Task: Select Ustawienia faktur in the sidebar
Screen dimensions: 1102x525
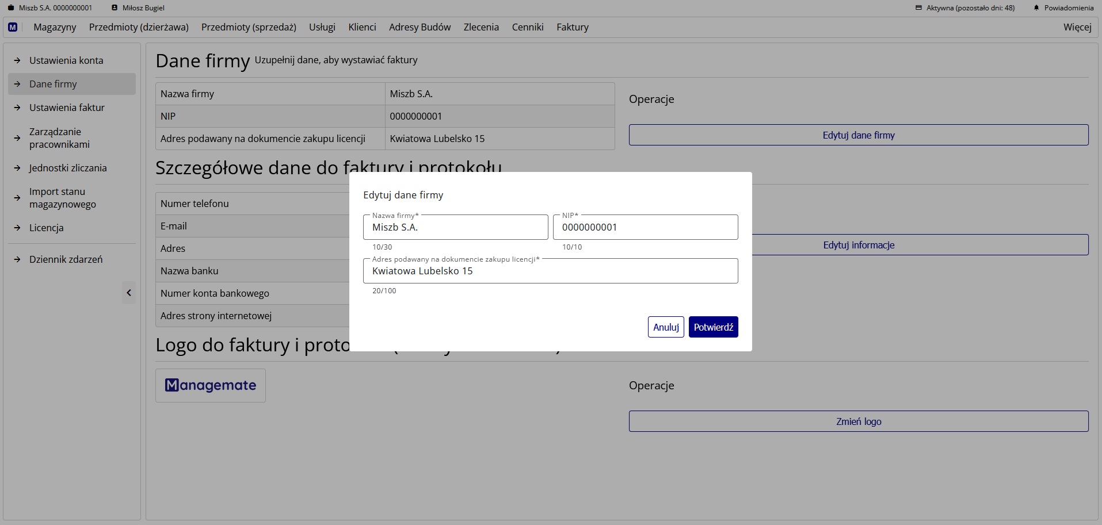Action: coord(67,108)
